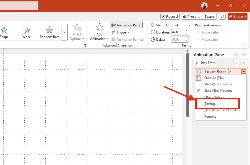Close the Animation Pane
The image size is (250, 165).
244,55
